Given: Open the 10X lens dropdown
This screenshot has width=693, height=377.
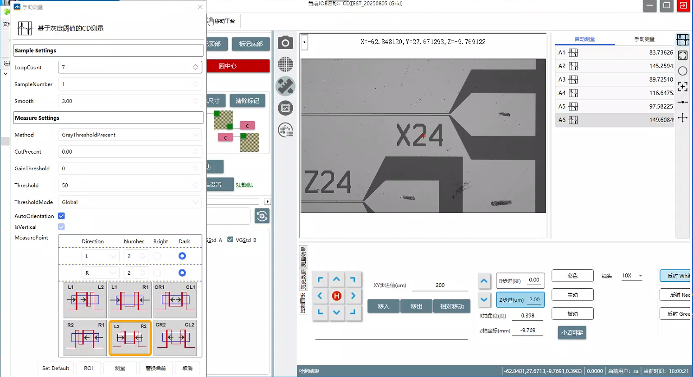Looking at the screenshot, I should [x=632, y=276].
